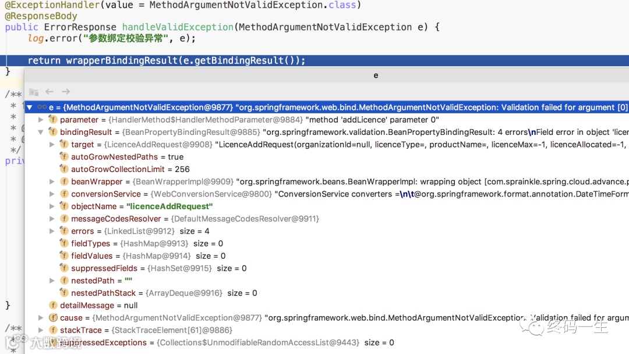Click field icon of 'bindingResult' row
629x354 pixels.
point(52,132)
